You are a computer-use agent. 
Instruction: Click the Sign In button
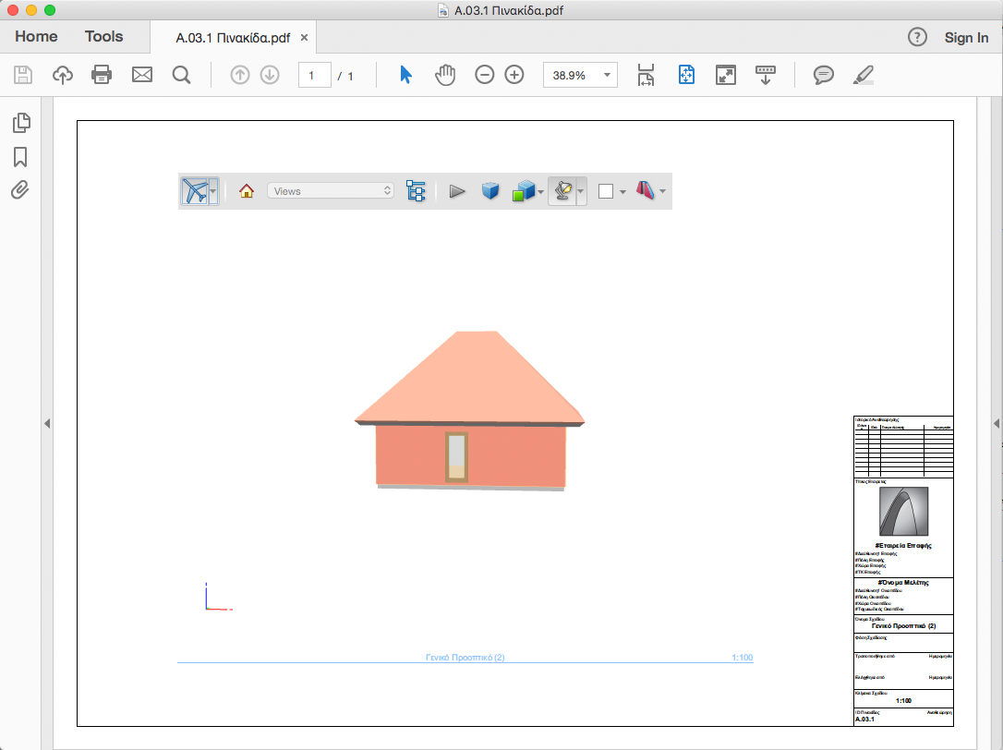click(x=967, y=37)
